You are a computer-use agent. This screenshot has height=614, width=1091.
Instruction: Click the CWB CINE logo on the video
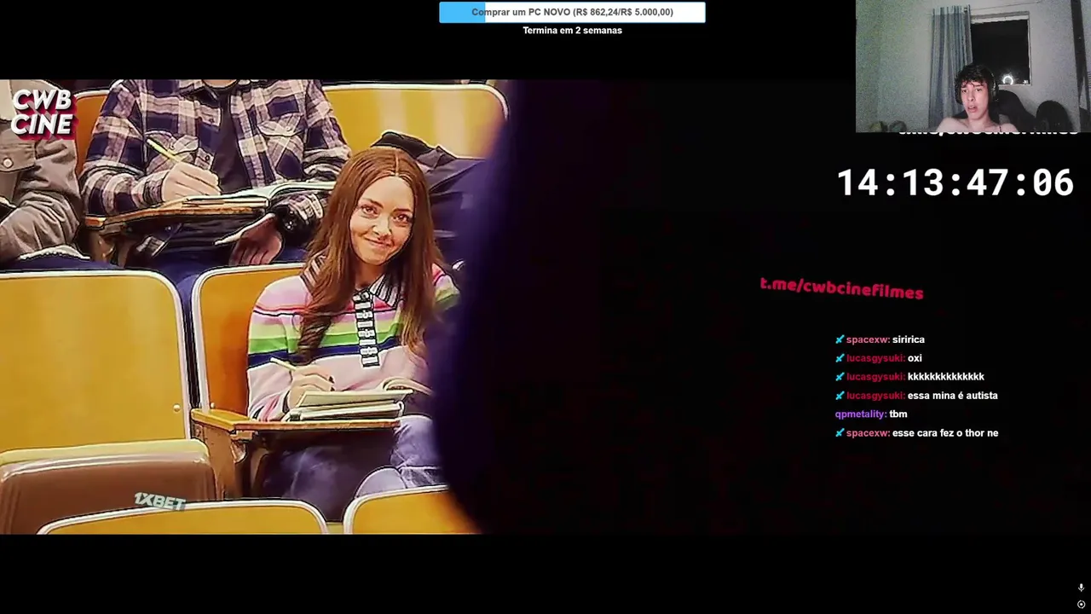click(x=42, y=113)
